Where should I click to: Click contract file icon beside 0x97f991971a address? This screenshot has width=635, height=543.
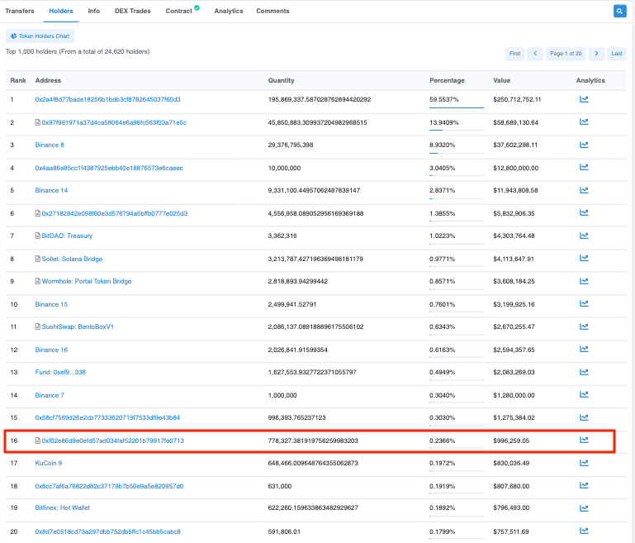tap(38, 122)
